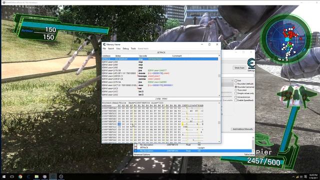Click the address list vertical scrollbar
This screenshot has width=320, height=180.
coord(253,145)
